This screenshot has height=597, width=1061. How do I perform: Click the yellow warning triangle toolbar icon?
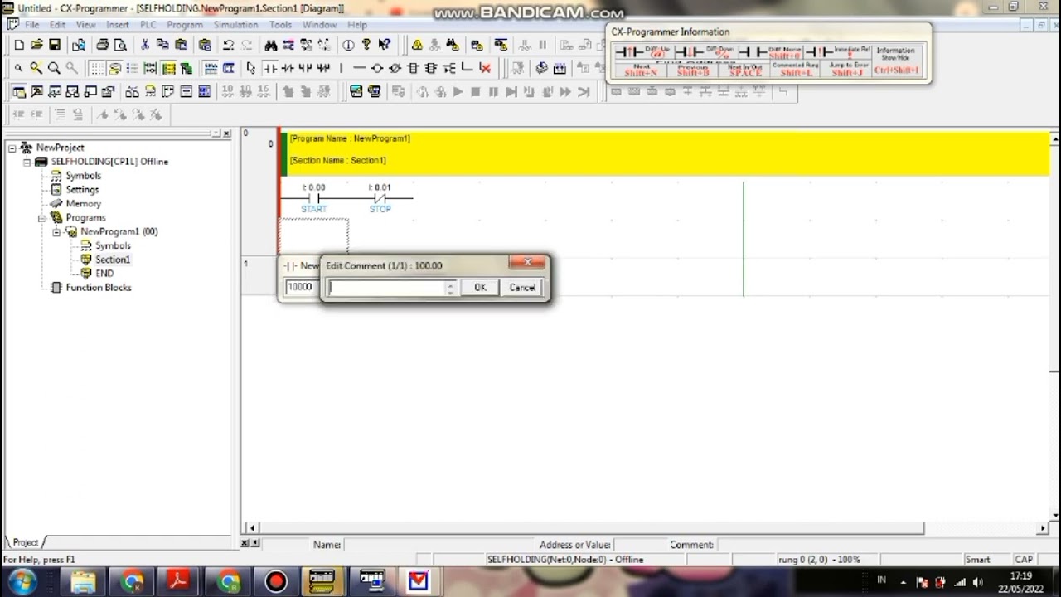[417, 45]
